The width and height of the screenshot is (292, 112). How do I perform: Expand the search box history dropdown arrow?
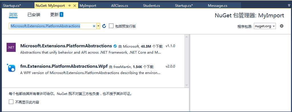[x=98, y=26]
